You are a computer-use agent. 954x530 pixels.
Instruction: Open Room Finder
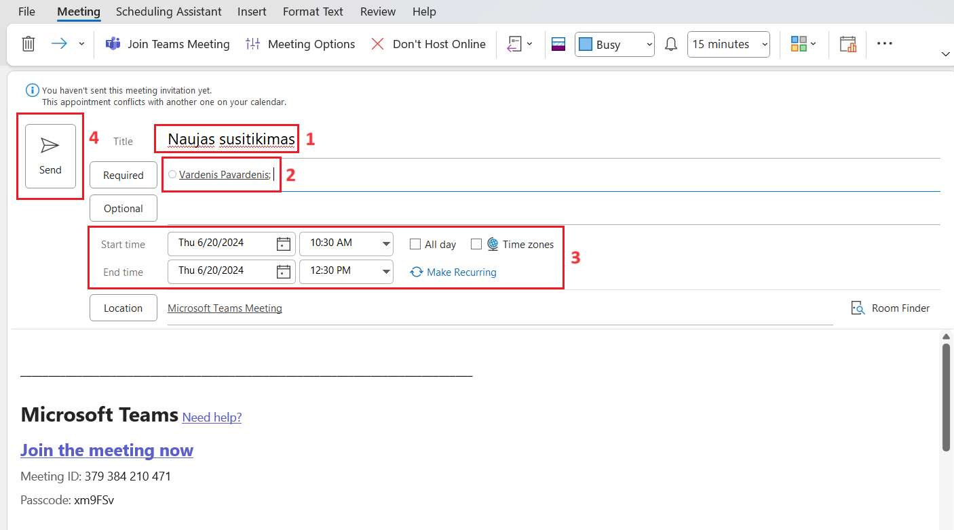pos(890,308)
